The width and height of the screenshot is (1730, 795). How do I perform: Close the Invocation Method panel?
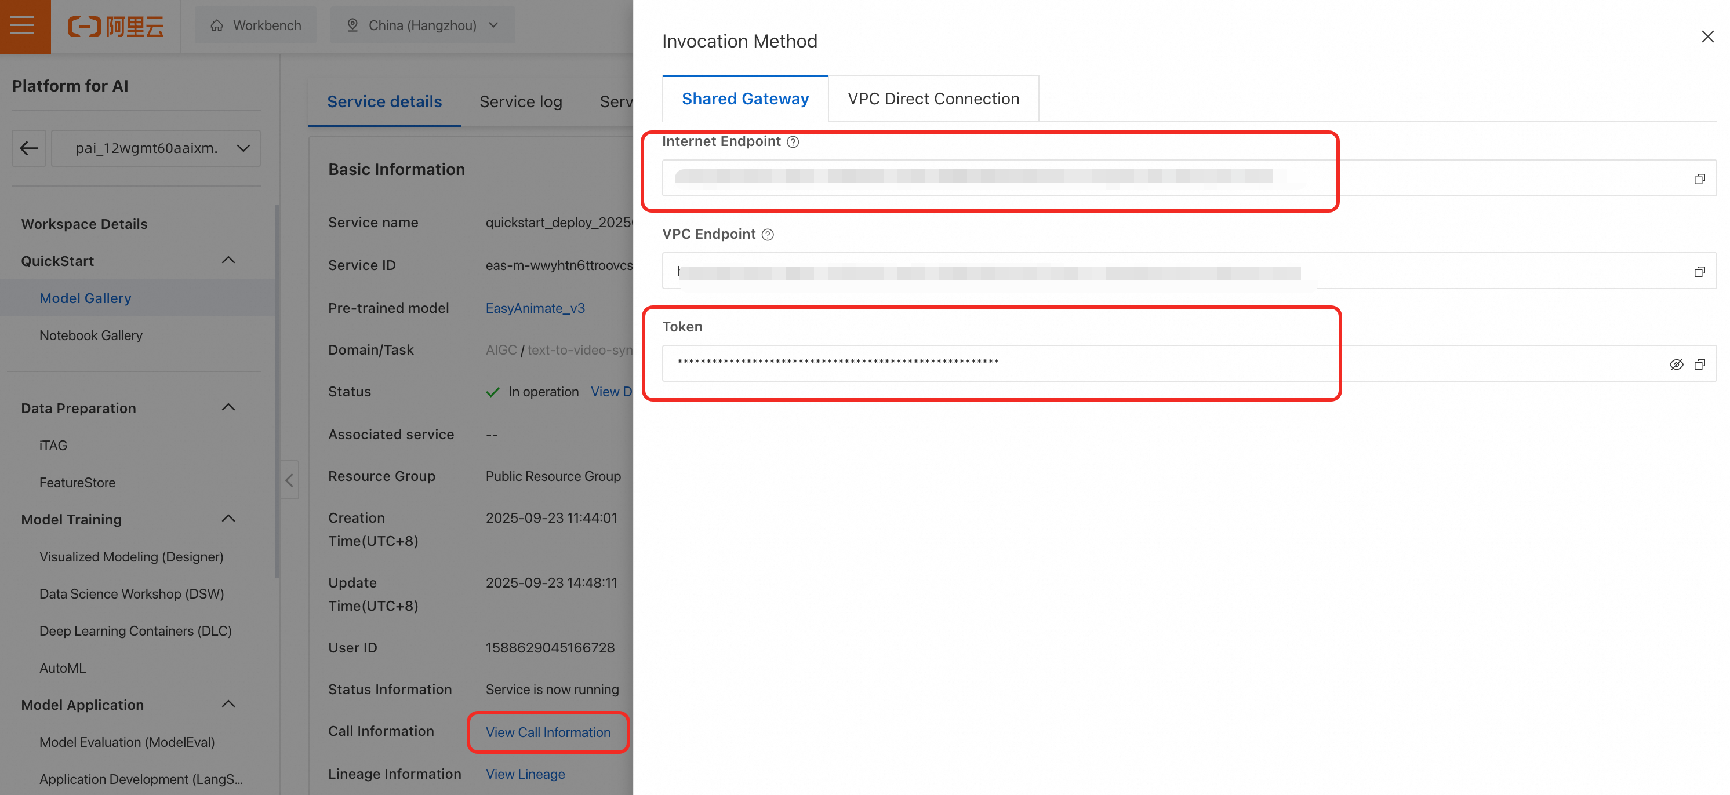[1707, 37]
